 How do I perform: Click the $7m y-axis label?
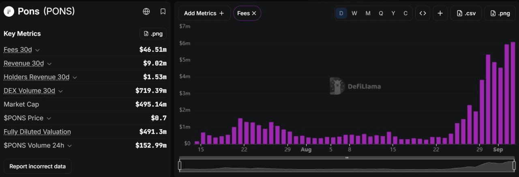(184, 26)
